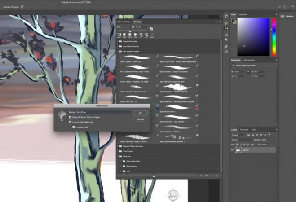The width and height of the screenshot is (296, 202).
Task: Open the Color panel menu icon
Action: pos(277,14)
